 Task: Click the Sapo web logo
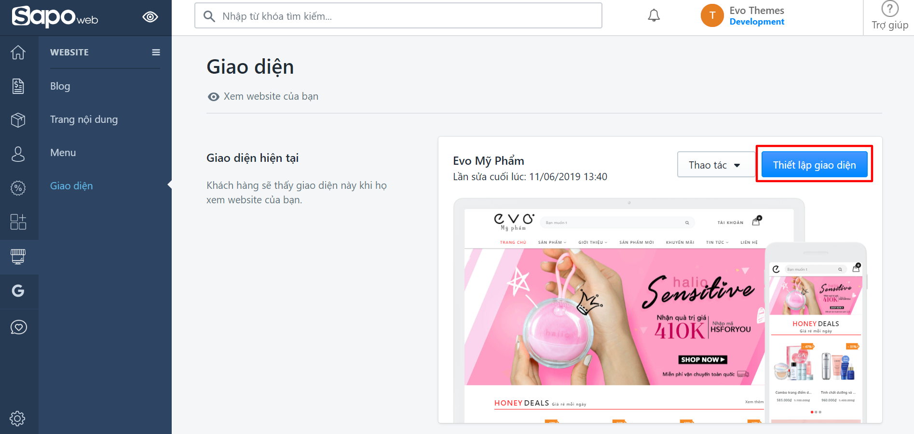point(55,17)
